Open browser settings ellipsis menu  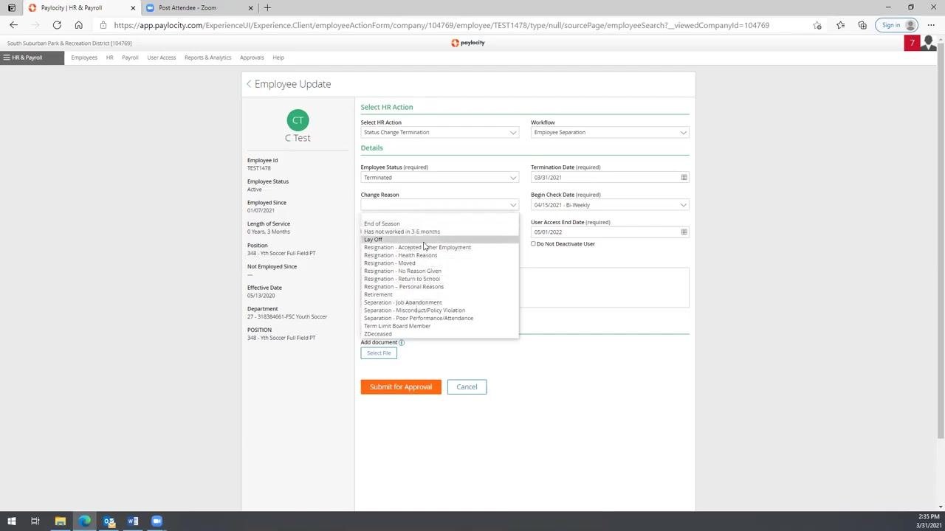coord(932,25)
